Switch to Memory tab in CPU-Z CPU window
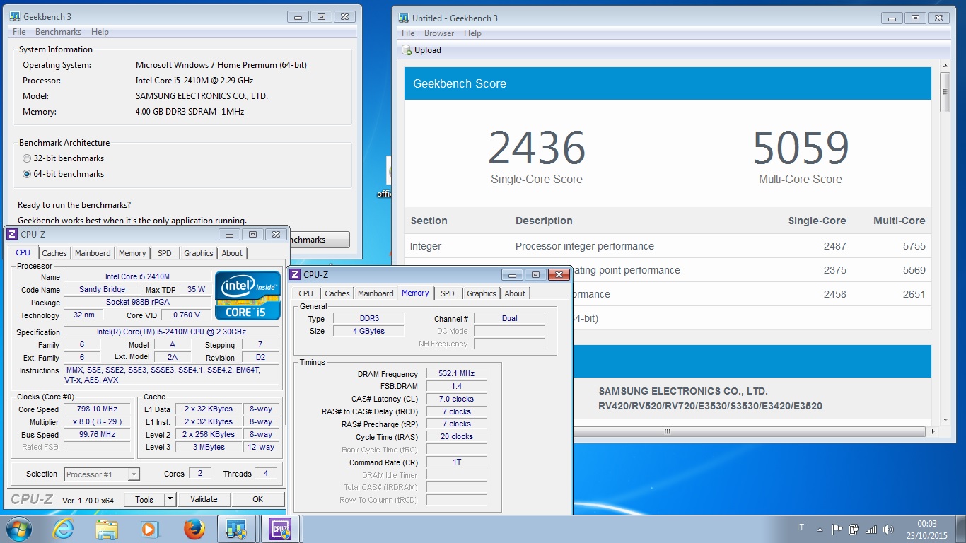The width and height of the screenshot is (966, 543). click(132, 253)
